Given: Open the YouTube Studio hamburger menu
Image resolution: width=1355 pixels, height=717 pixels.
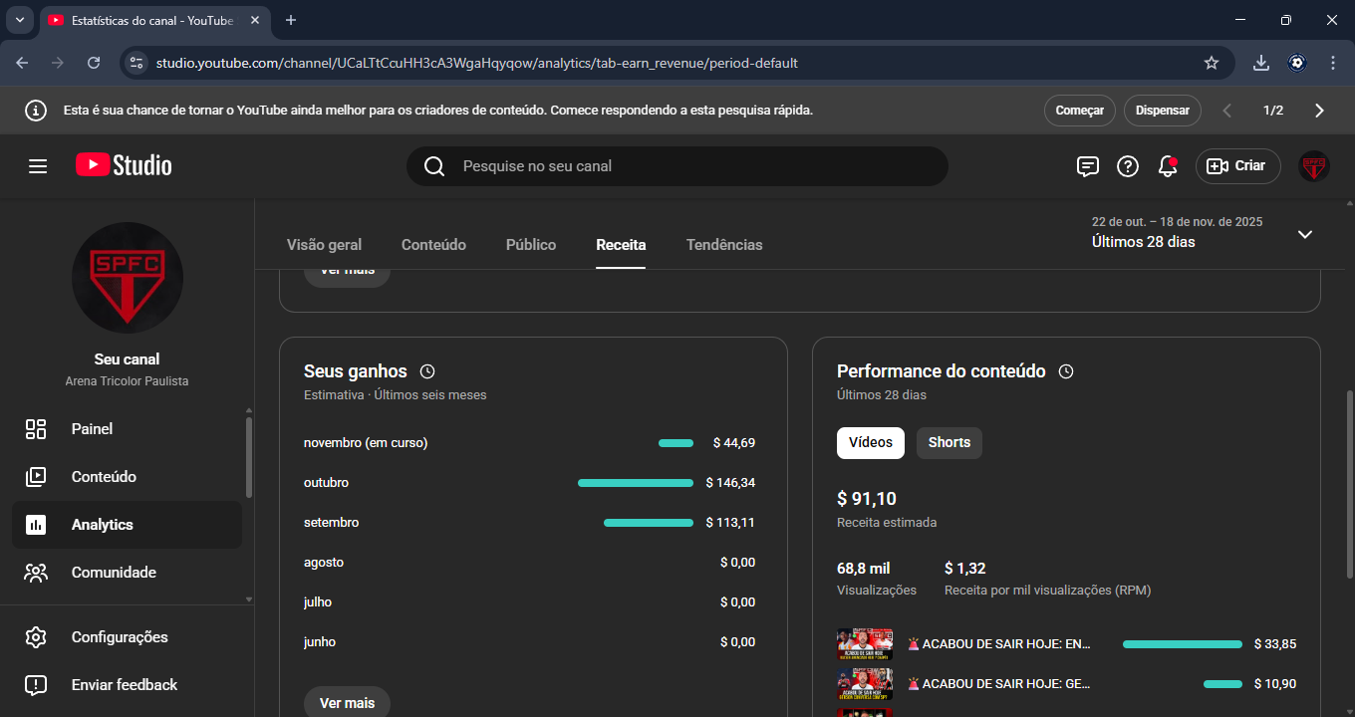Looking at the screenshot, I should tap(38, 166).
